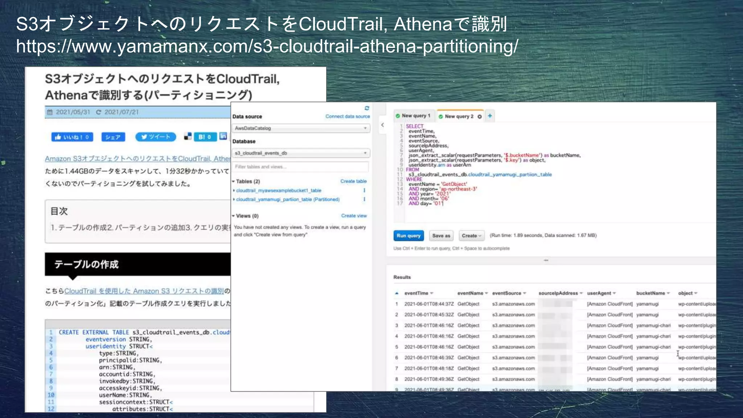The height and width of the screenshot is (418, 743).
Task: Click the Facebook like button on the blog
Action: coord(72,137)
